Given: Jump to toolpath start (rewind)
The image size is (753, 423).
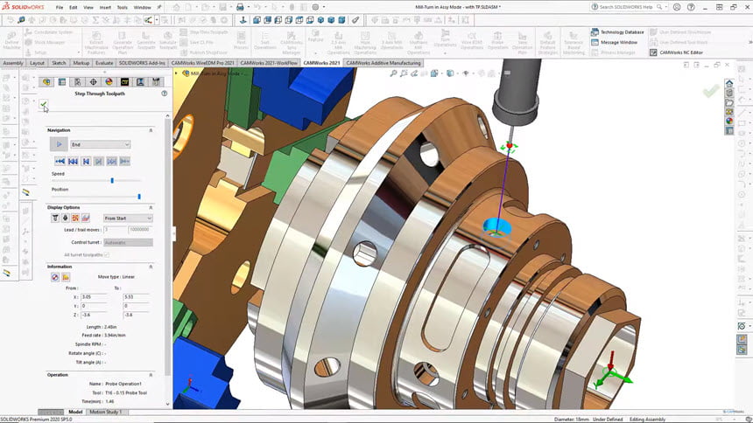Looking at the screenshot, I should pos(60,162).
